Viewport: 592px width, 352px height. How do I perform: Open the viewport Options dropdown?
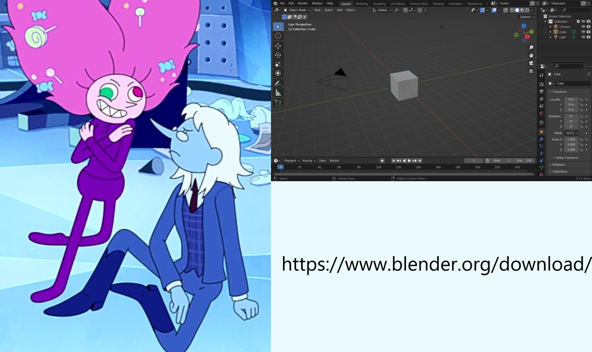tap(527, 17)
